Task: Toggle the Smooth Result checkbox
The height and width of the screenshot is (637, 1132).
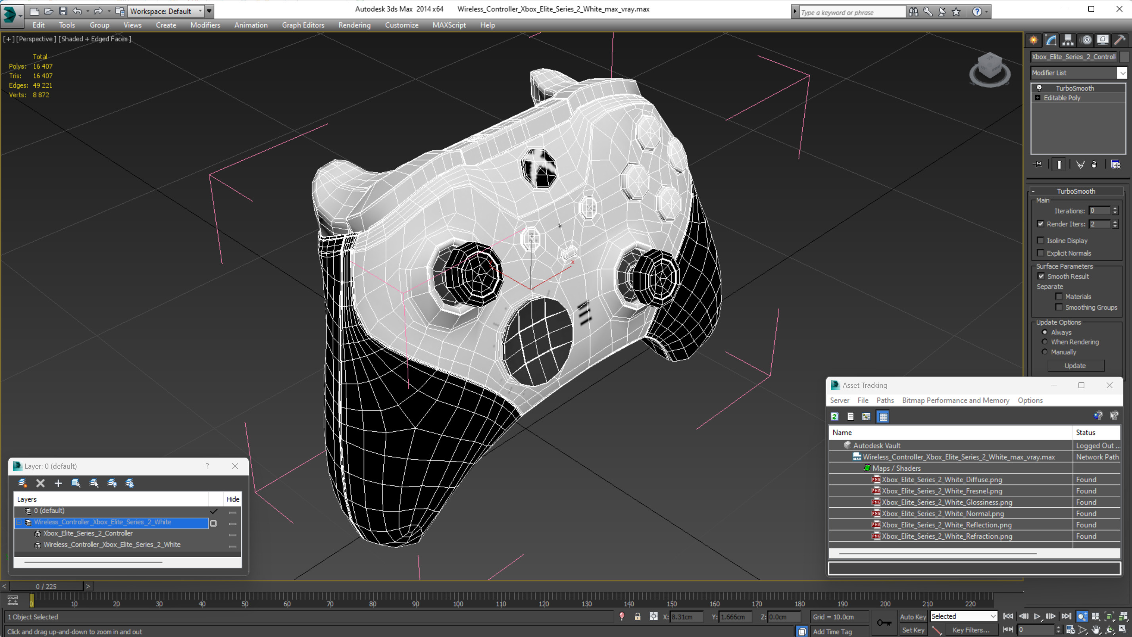Action: (x=1041, y=276)
